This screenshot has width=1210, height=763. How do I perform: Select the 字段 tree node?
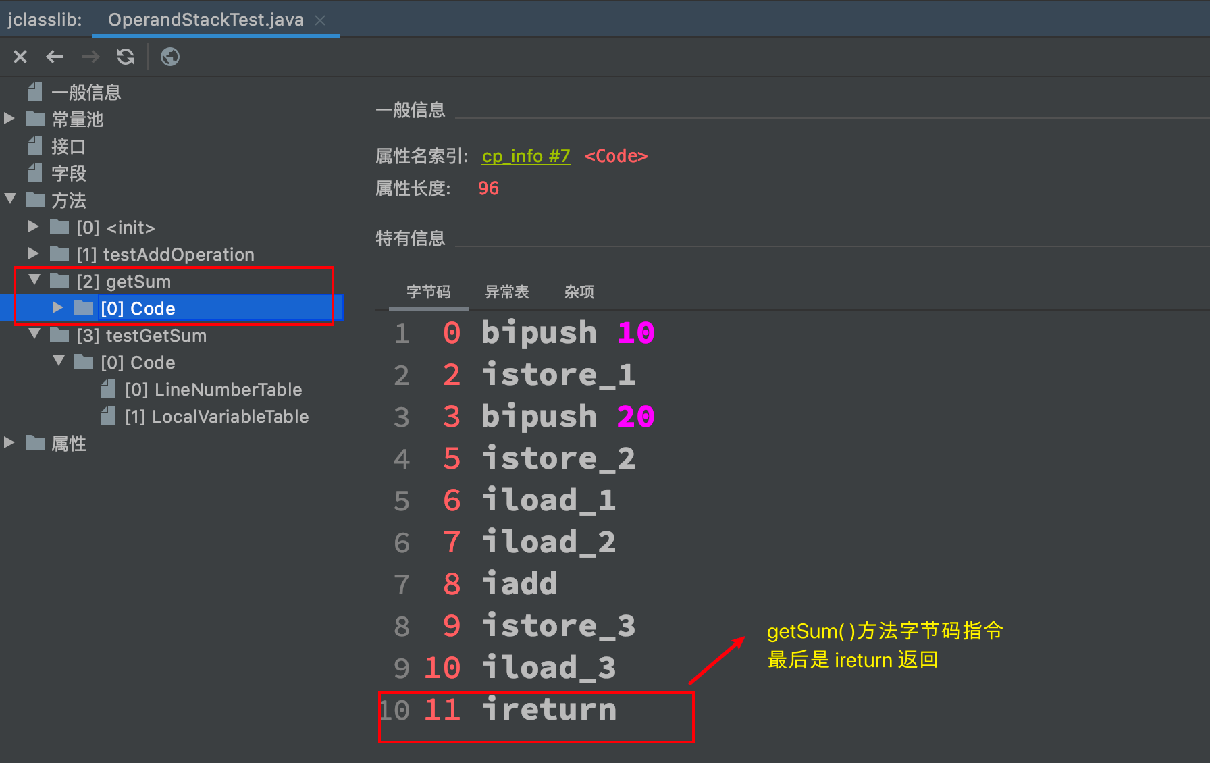68,174
